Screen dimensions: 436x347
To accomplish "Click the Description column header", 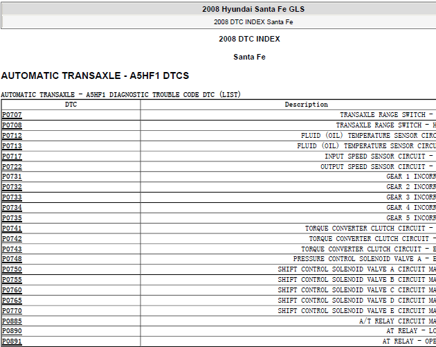I will click(306, 105).
